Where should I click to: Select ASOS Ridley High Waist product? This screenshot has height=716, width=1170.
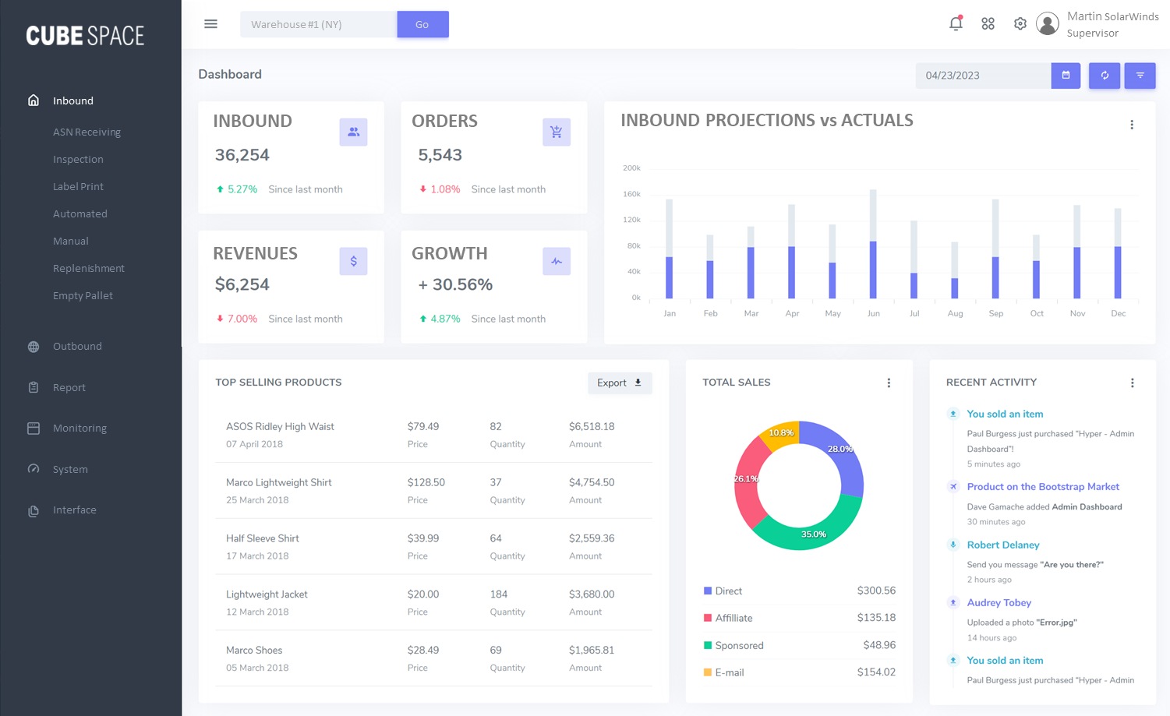coord(280,427)
